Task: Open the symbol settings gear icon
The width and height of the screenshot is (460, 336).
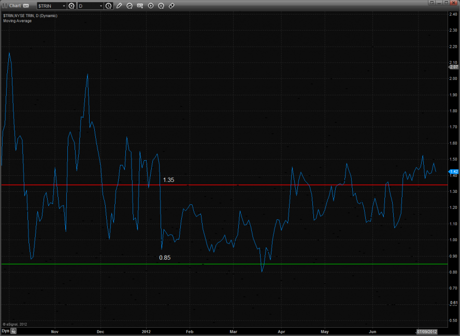Action: 71,6
